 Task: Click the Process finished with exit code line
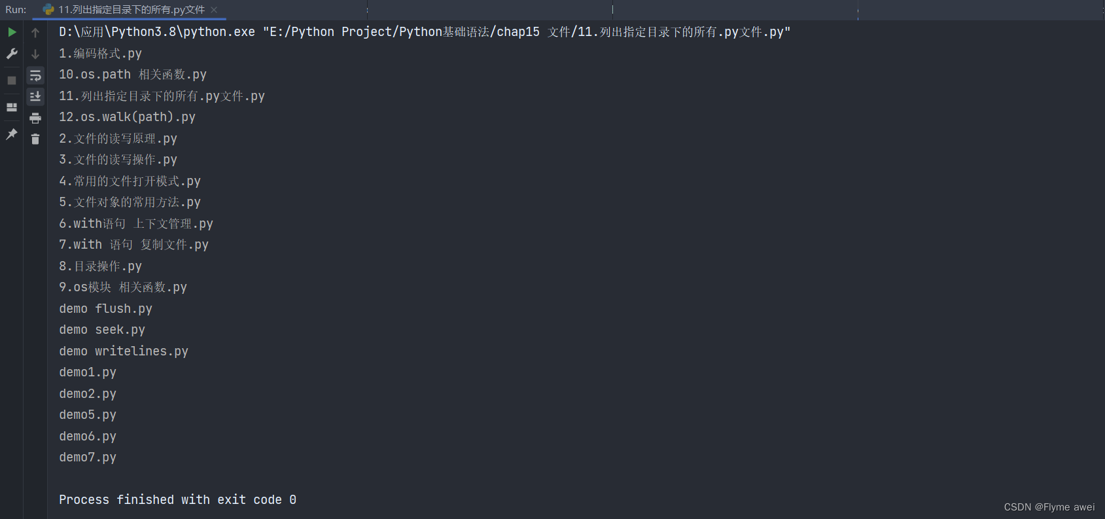177,500
